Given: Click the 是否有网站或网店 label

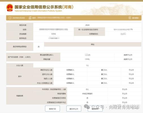Looking at the screenshot, I should click(20, 47).
